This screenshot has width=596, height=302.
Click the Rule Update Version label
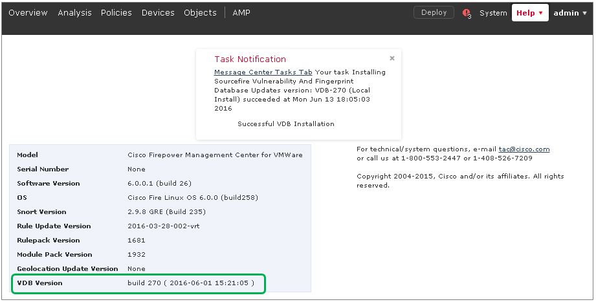pyautogui.click(x=54, y=226)
